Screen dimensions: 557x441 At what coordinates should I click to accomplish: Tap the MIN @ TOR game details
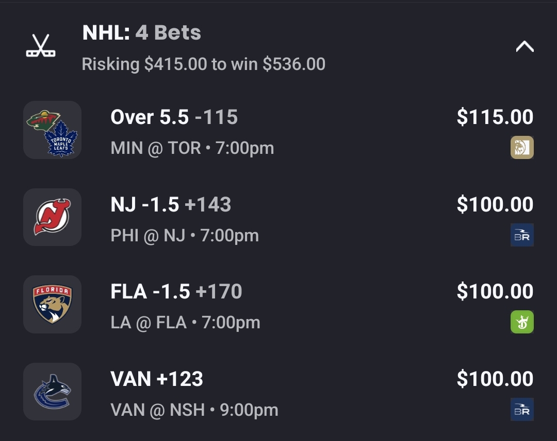click(x=192, y=148)
